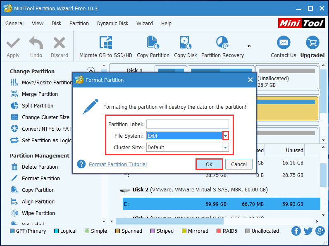This screenshot has height=246, width=329.
Task: Click the horizontal scrollbar in partition list
Action: [x=169, y=221]
